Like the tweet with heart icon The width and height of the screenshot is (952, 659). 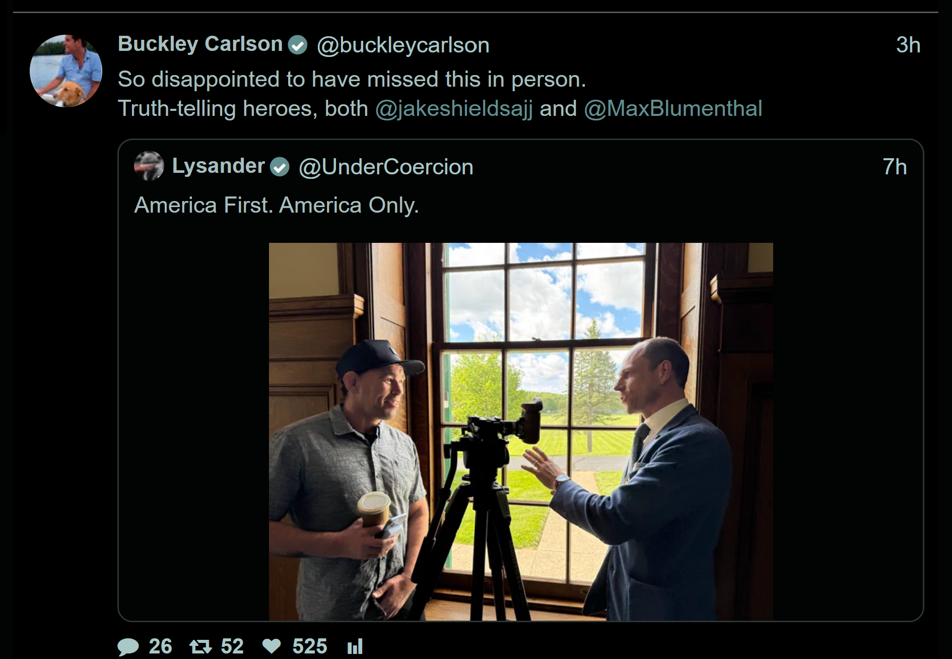271,646
